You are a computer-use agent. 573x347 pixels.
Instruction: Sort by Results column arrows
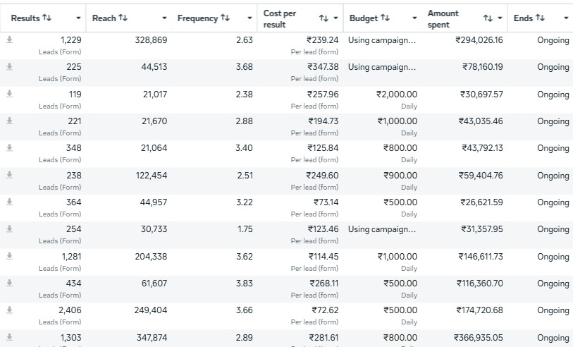47,18
